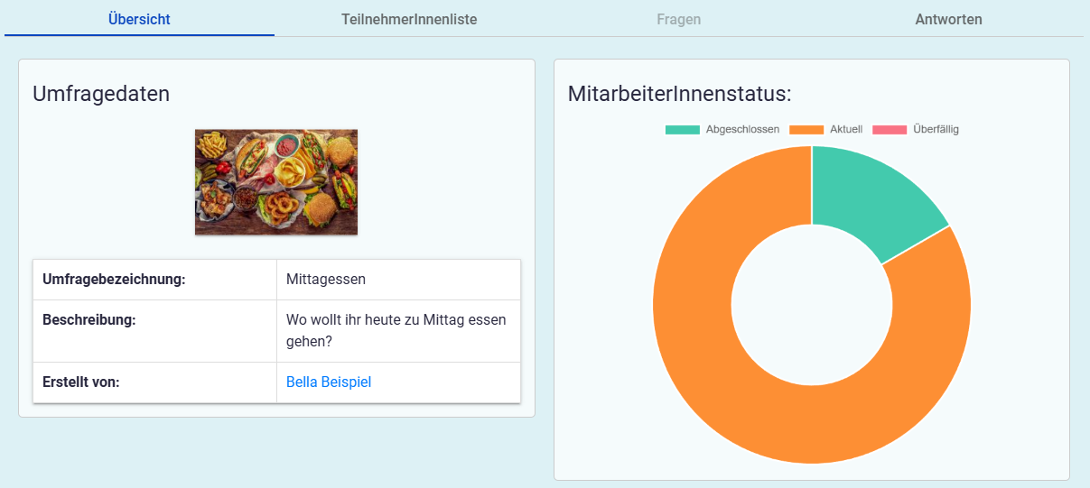Select the Mittagessen survey name value
The image size is (1090, 488).
click(326, 280)
